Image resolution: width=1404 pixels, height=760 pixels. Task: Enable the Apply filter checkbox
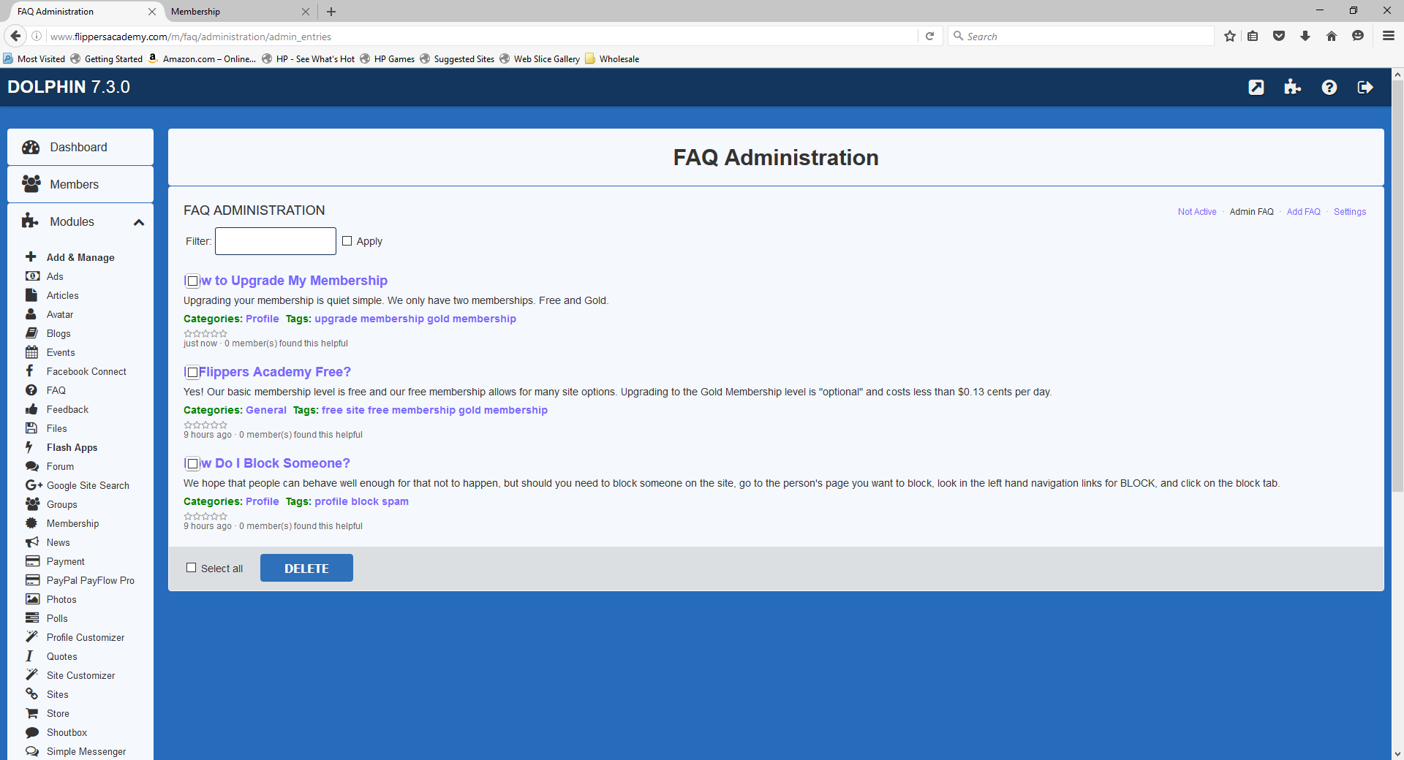347,241
